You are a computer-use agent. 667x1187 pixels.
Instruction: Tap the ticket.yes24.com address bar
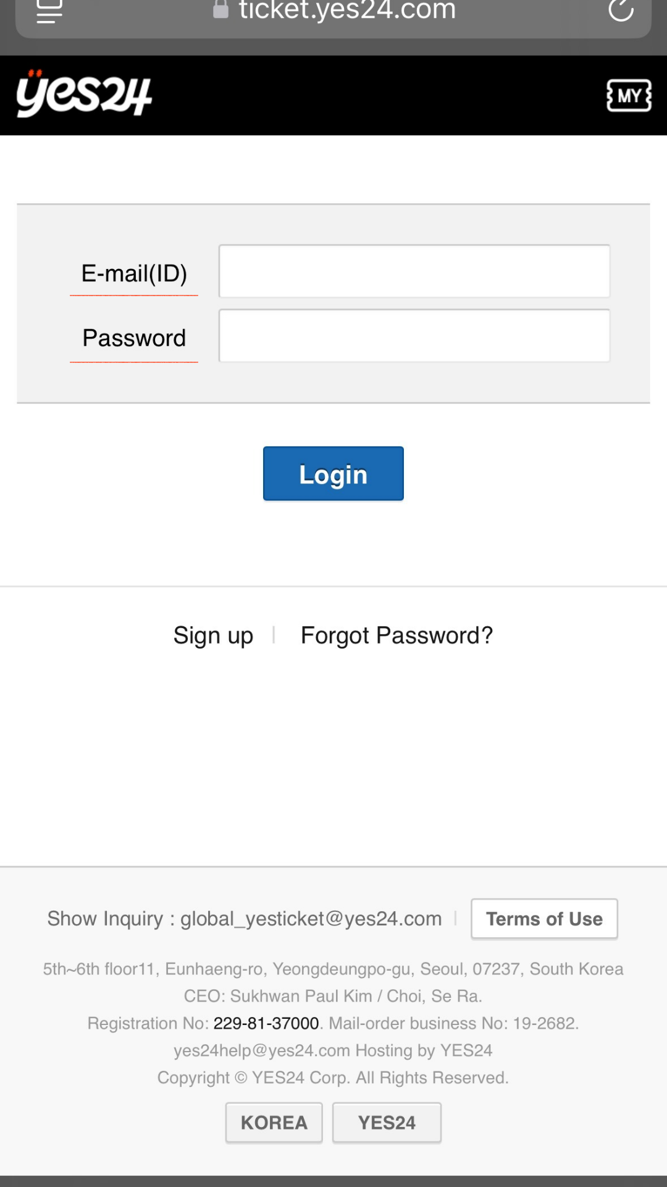tap(333, 11)
